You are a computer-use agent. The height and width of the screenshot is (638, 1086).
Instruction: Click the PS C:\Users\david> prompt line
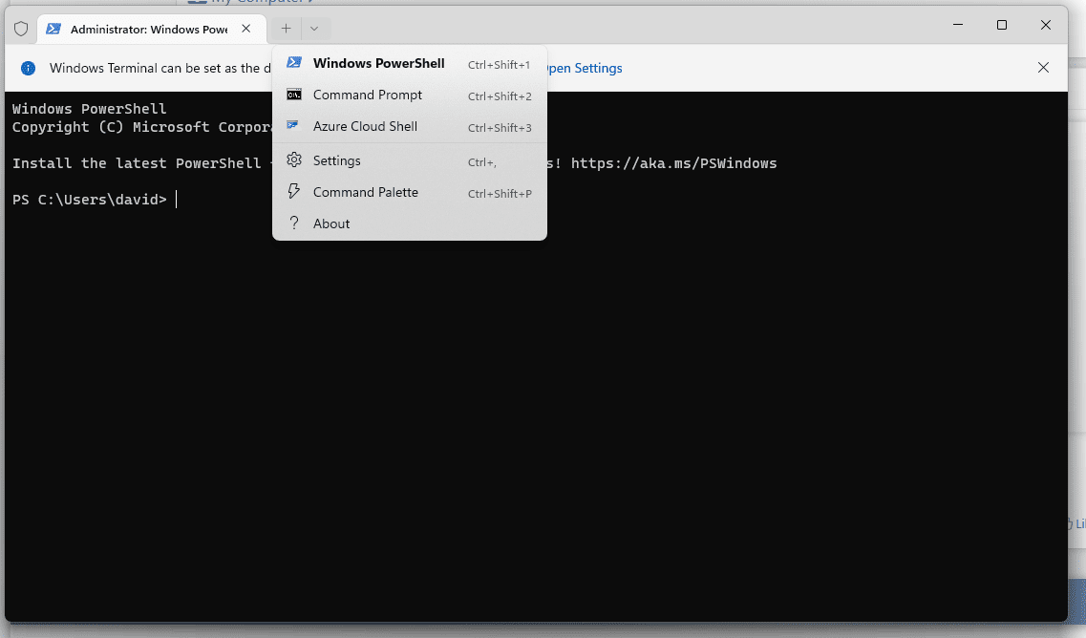[x=90, y=200]
